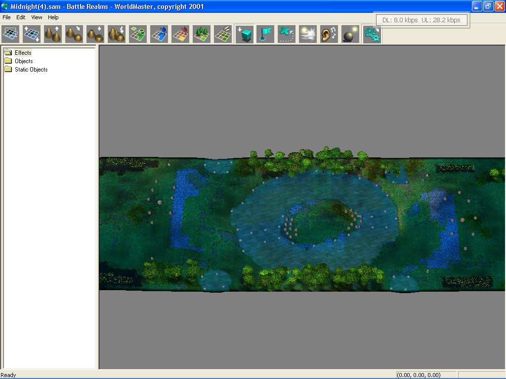Viewport: 506px width, 379px height.
Task: Click the WorldMaster app icon in title bar
Action: point(5,6)
